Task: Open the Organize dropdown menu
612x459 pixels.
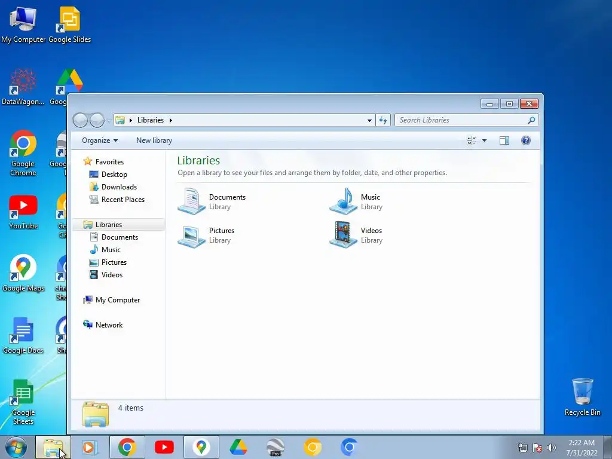Action: click(100, 140)
